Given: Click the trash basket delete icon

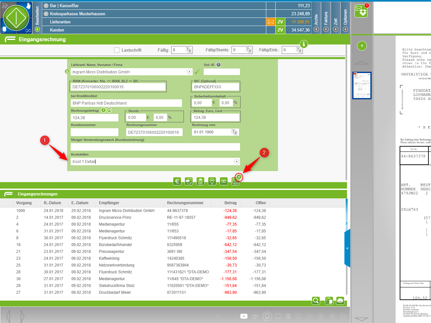Looking at the screenshot, I should coord(200,181).
